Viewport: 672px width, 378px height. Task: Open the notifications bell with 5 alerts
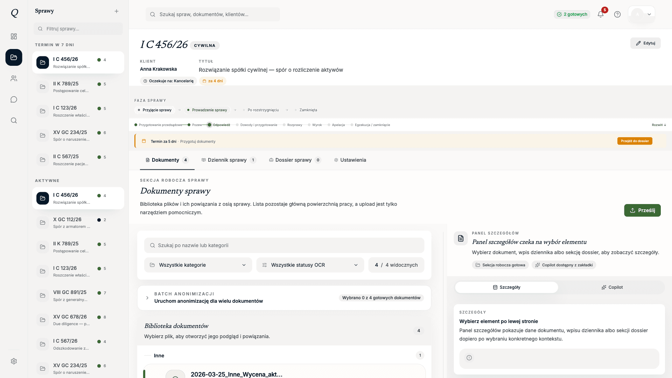coord(601,14)
